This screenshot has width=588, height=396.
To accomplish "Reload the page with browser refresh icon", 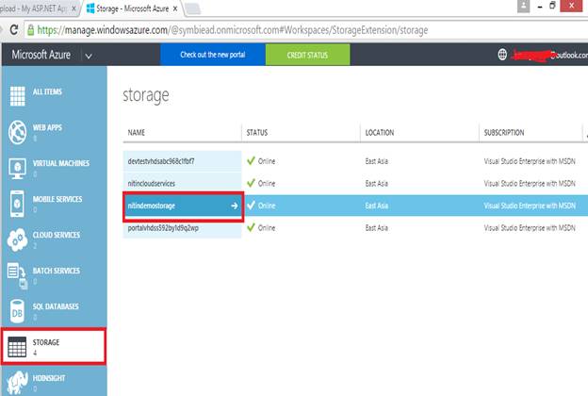I will click(14, 29).
